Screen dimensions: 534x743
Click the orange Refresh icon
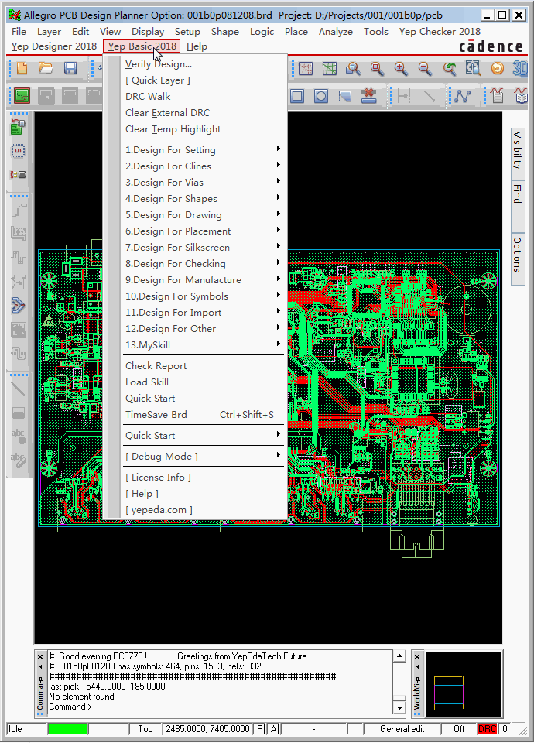tap(497, 69)
